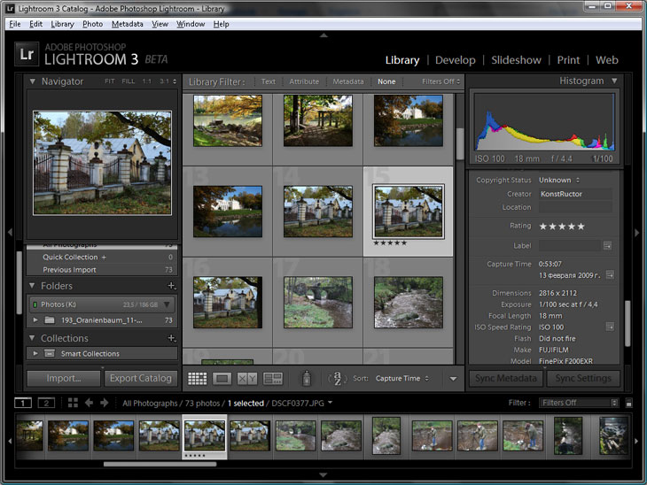Image resolution: width=647 pixels, height=485 pixels.
Task: Click the capture date action icon
Action: point(610,275)
